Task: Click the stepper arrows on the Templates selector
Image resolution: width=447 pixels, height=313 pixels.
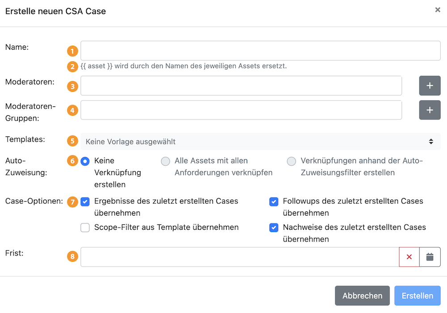Action: click(431, 141)
